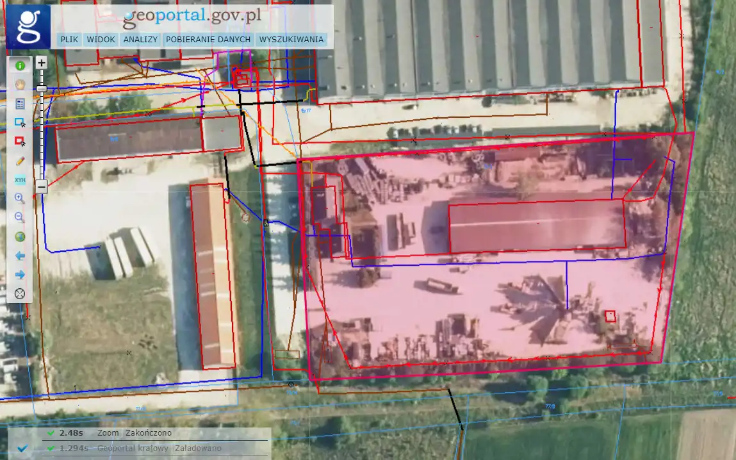Screen dimensions: 736x460
Task: Click the XYH coordinates tool
Action: click(20, 180)
